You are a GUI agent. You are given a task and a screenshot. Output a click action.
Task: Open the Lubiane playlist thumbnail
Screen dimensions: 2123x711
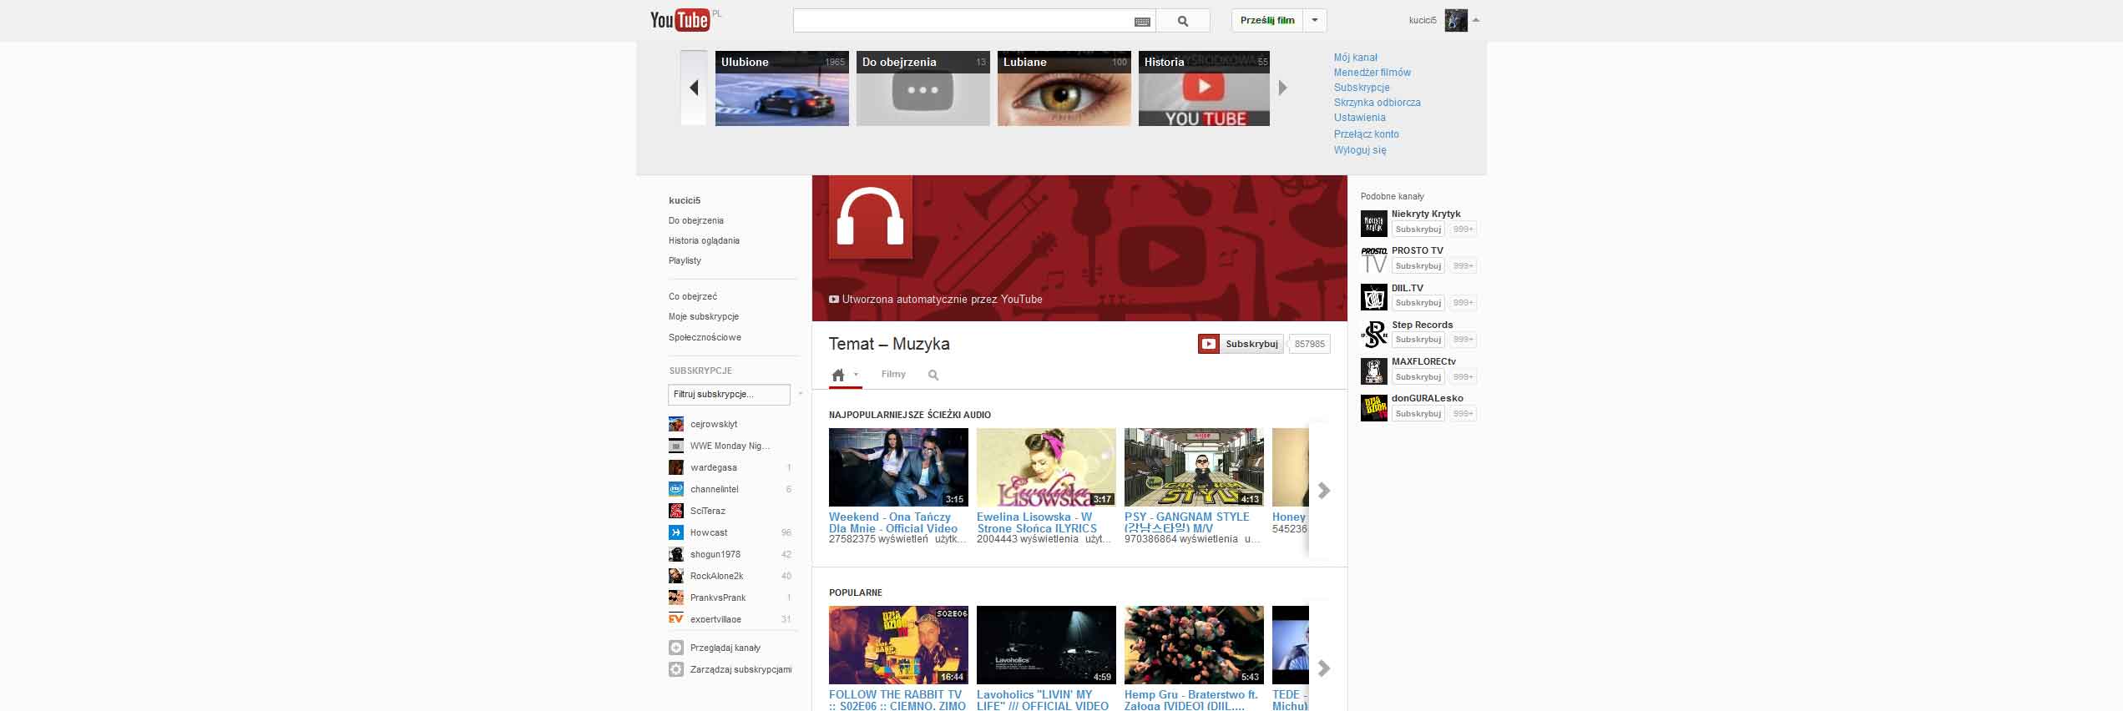click(x=1064, y=88)
